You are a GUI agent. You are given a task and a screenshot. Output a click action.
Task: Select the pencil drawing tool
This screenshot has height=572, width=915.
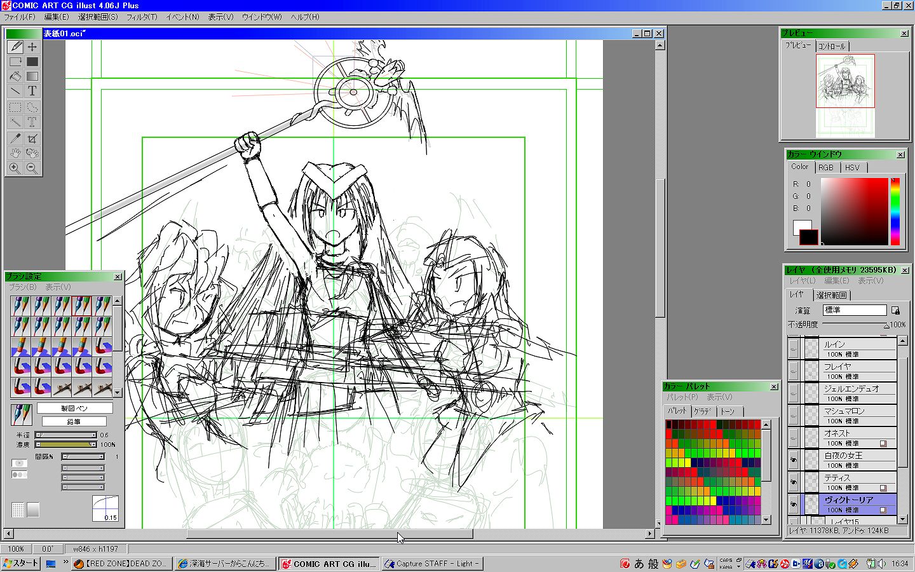tap(15, 46)
